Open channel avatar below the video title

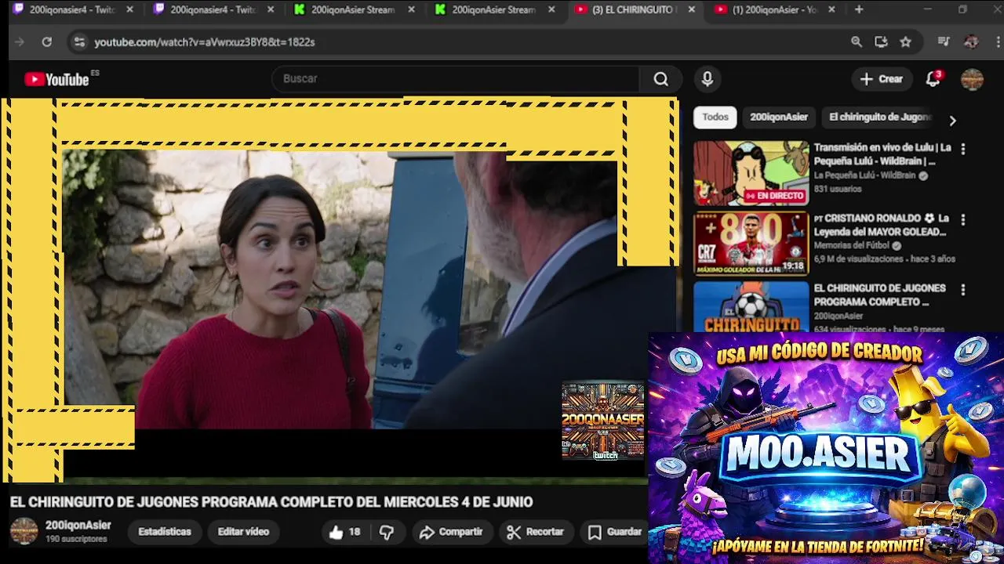pos(24,531)
